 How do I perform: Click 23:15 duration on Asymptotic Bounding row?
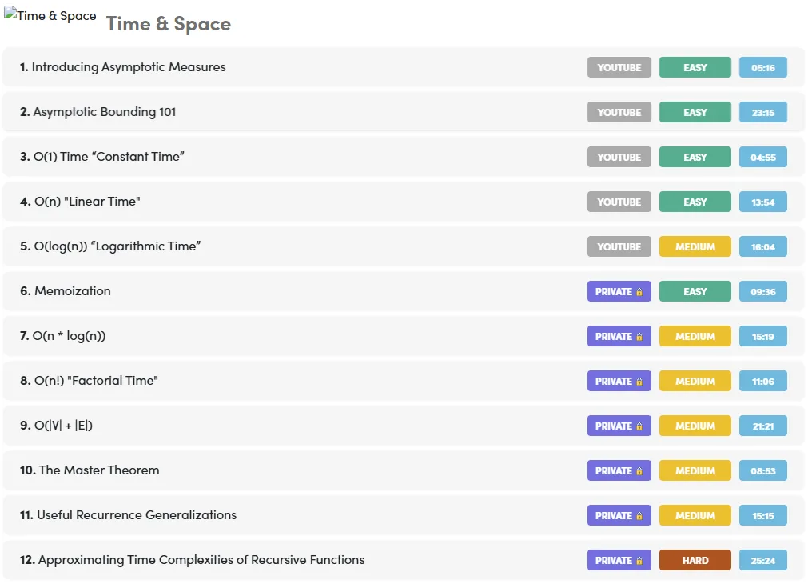point(762,112)
